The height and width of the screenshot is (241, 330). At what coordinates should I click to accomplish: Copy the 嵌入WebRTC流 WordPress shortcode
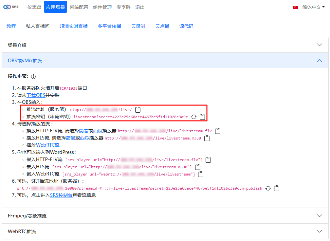(x=201, y=174)
